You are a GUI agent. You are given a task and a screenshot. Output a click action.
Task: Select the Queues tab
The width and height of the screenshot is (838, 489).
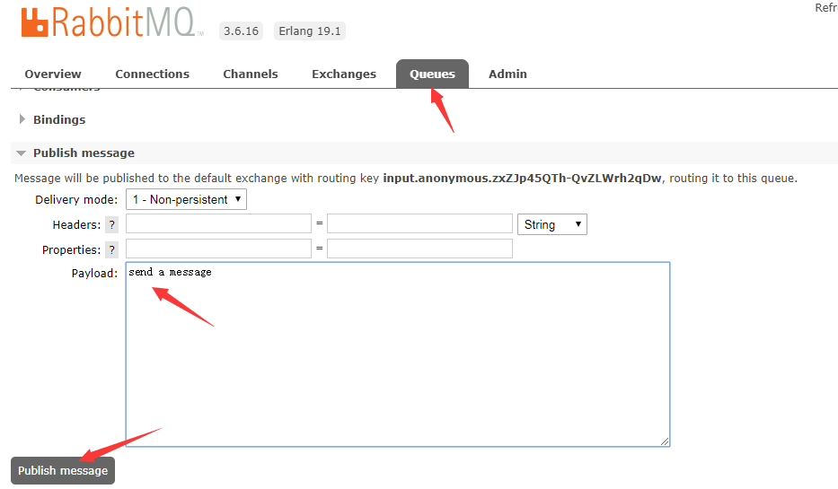pos(432,74)
